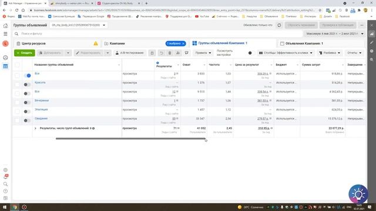Image resolution: width=376 pixels, height=211 pixels.
Task: Open notifications bell in left sidebar
Action: [5, 177]
